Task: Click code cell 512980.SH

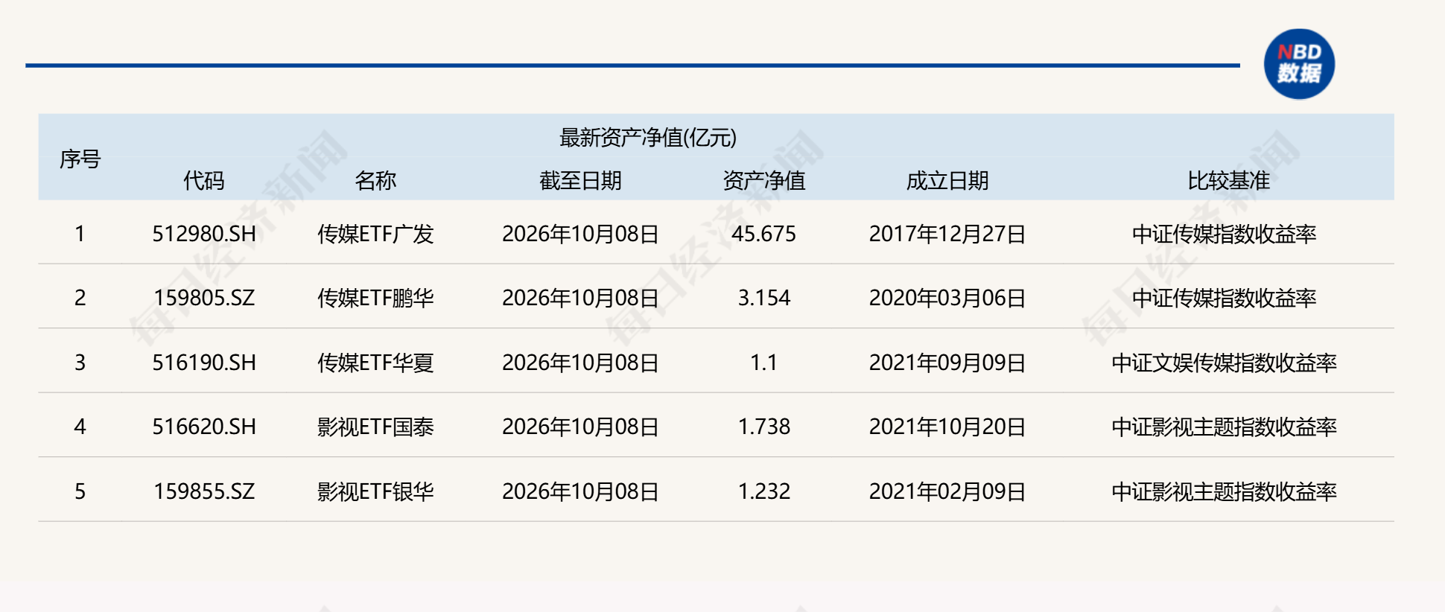Action: click(x=204, y=234)
